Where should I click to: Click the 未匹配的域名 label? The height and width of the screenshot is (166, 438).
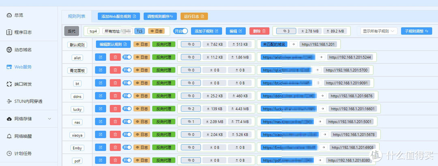[x=274, y=44]
